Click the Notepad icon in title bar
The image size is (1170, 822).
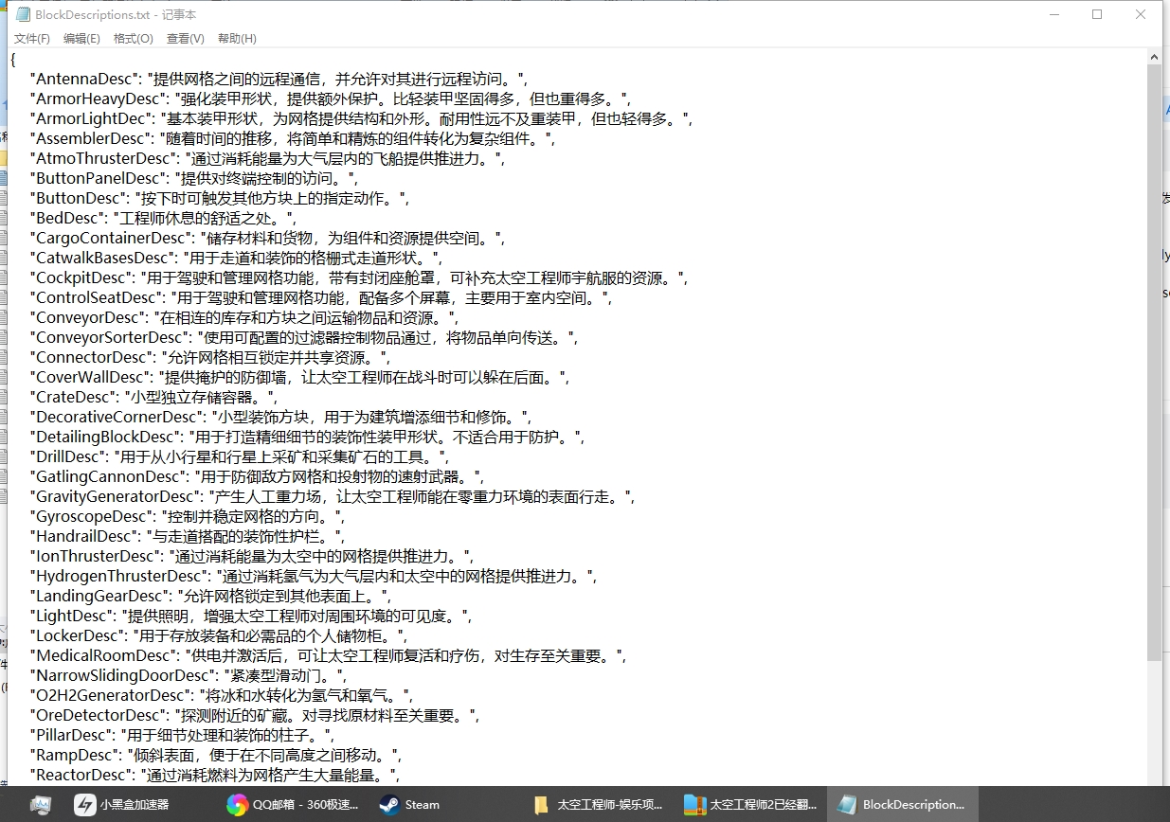(x=23, y=14)
